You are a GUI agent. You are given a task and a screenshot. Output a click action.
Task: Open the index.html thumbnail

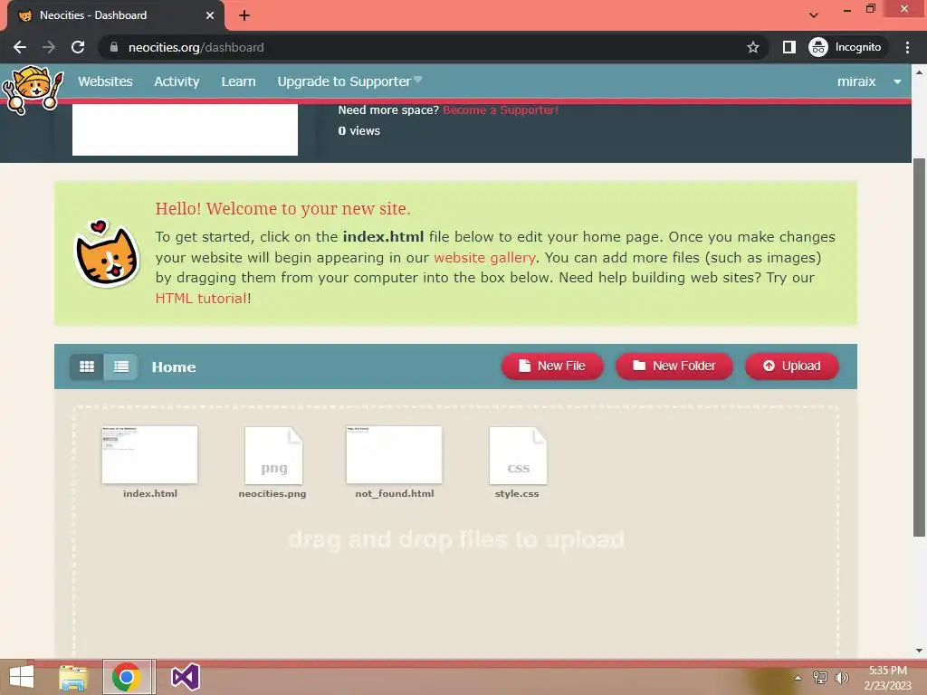pyautogui.click(x=149, y=454)
